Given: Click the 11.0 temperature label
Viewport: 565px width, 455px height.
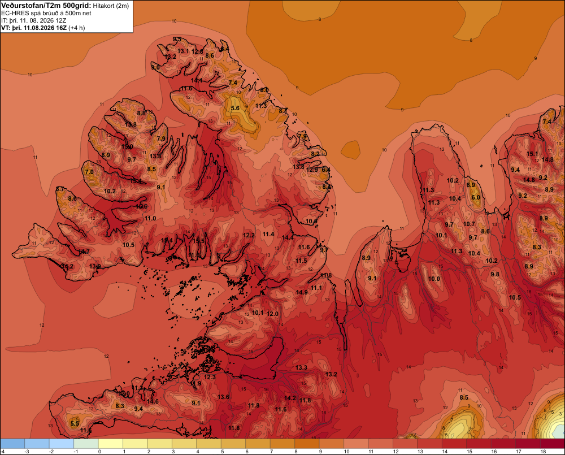Looking at the screenshot, I should [150, 219].
